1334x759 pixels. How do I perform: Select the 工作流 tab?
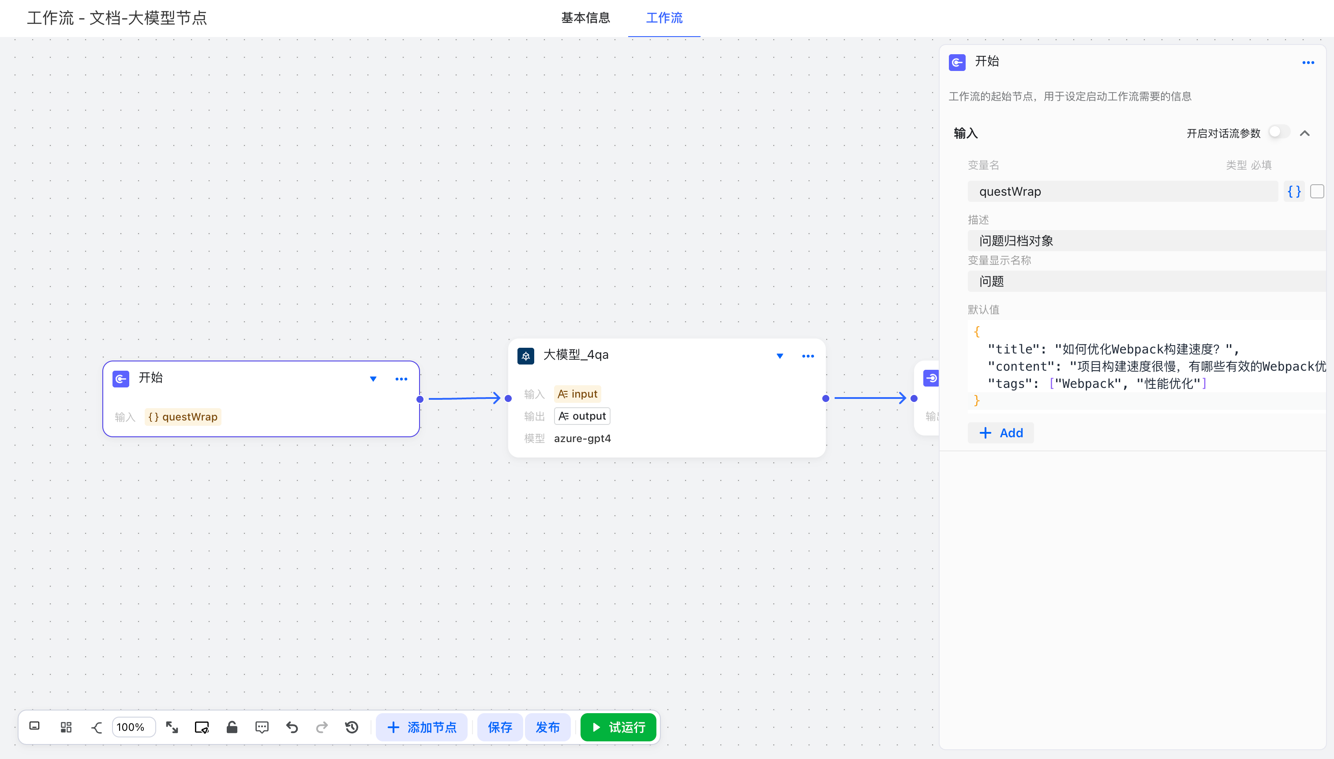pos(663,18)
